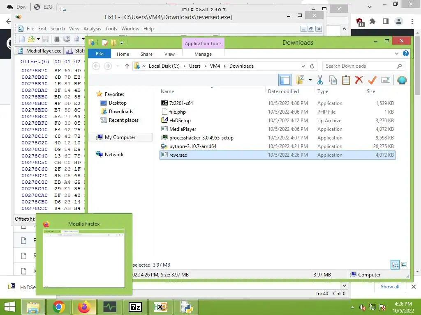This screenshot has height=315, width=421.
Task: Toggle the preview pane icon in Explorer toolbar
Action: point(285,80)
